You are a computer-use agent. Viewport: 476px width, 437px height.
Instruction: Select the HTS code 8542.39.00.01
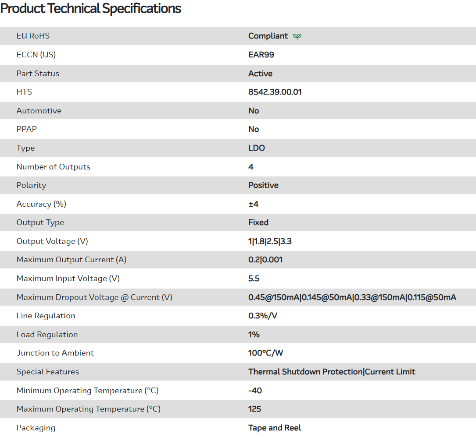pos(275,92)
